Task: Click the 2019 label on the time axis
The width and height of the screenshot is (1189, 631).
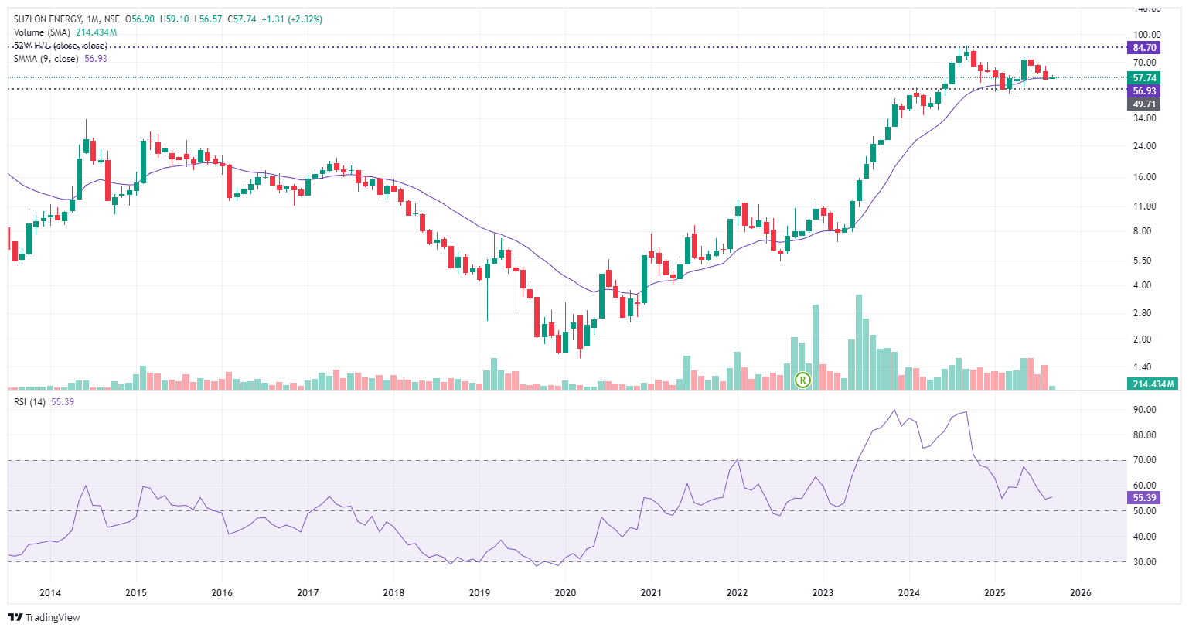Action: [479, 593]
